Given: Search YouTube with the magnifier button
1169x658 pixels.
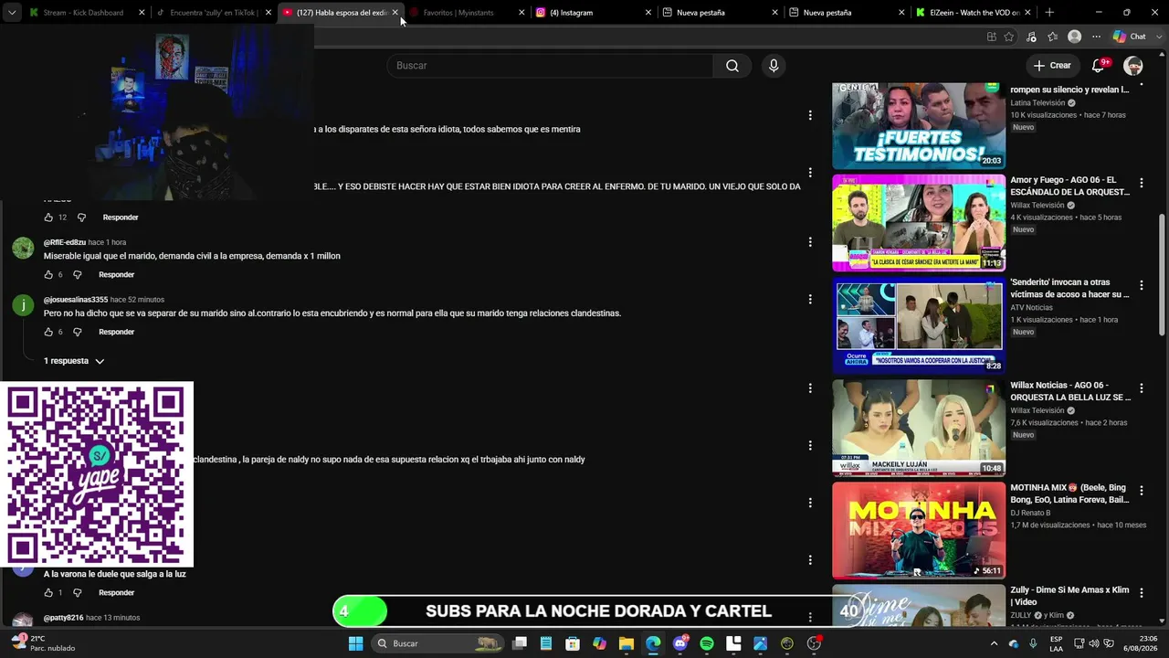Looking at the screenshot, I should 732,66.
